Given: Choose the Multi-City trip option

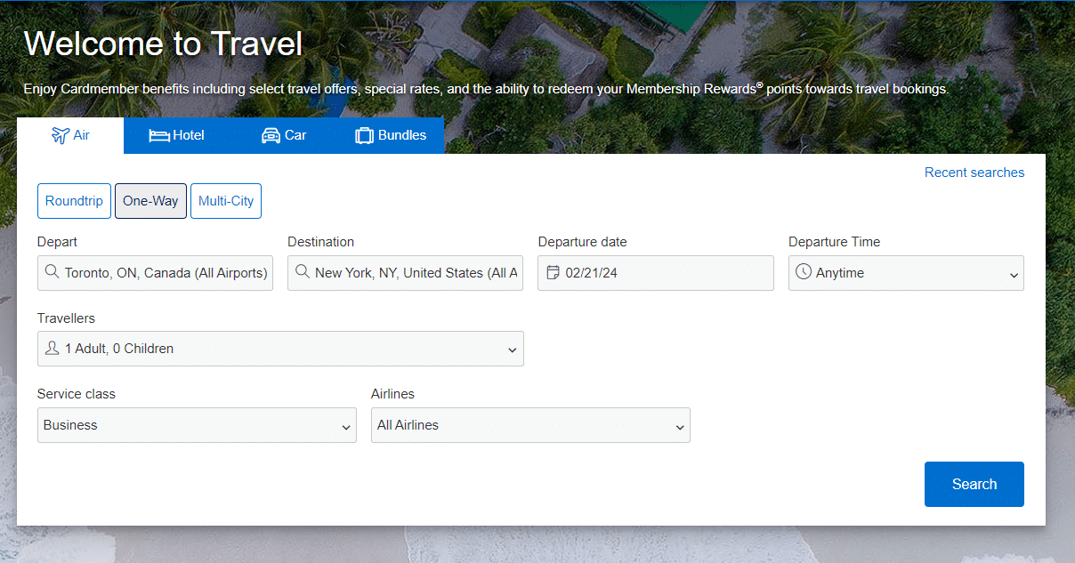Looking at the screenshot, I should [x=226, y=201].
